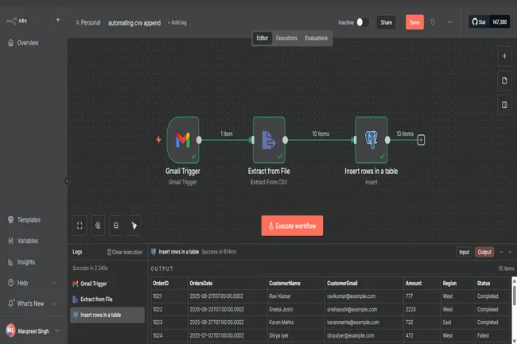
Task: Click the Logs panel title
Action: [x=77, y=252]
